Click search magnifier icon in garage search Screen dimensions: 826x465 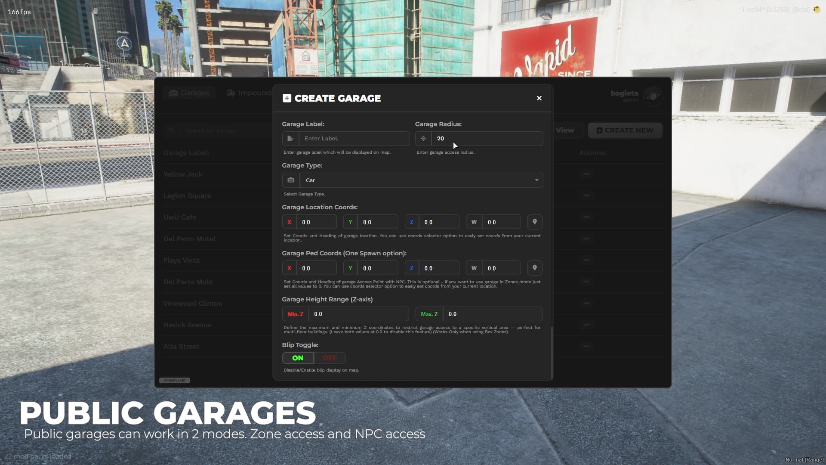click(172, 130)
